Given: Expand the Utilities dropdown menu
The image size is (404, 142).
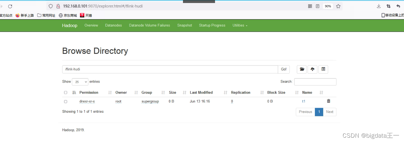Looking at the screenshot, I should [240, 25].
